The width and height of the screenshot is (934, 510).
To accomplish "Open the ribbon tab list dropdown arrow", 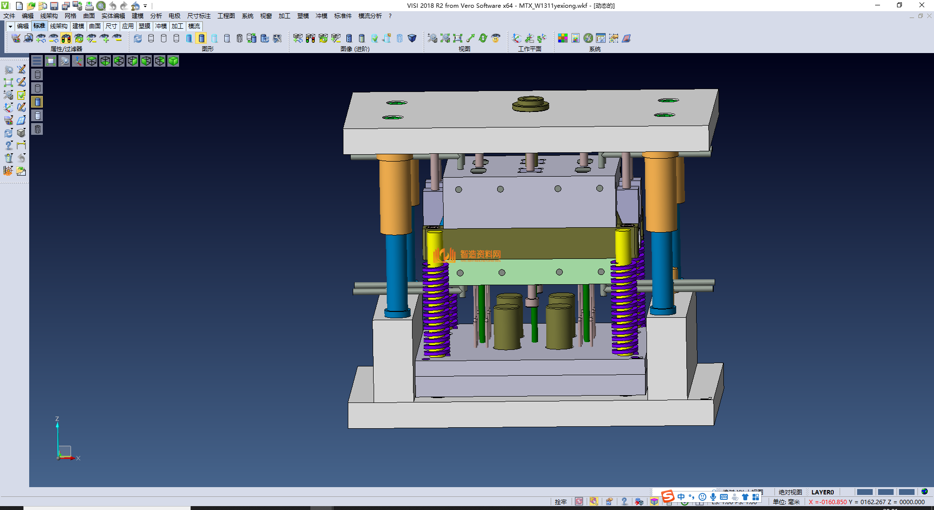I will point(10,26).
